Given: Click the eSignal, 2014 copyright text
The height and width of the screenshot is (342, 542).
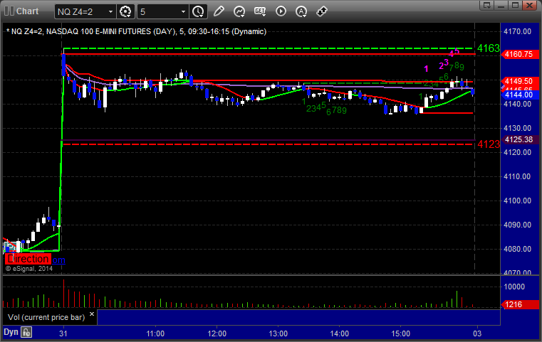Looking at the screenshot, I should (29, 269).
